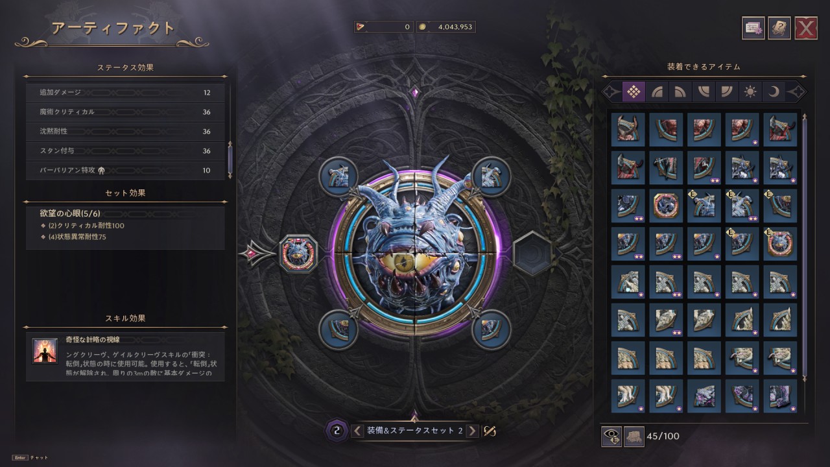Go to previous equipment & status set
The width and height of the screenshot is (830, 467).
(357, 431)
